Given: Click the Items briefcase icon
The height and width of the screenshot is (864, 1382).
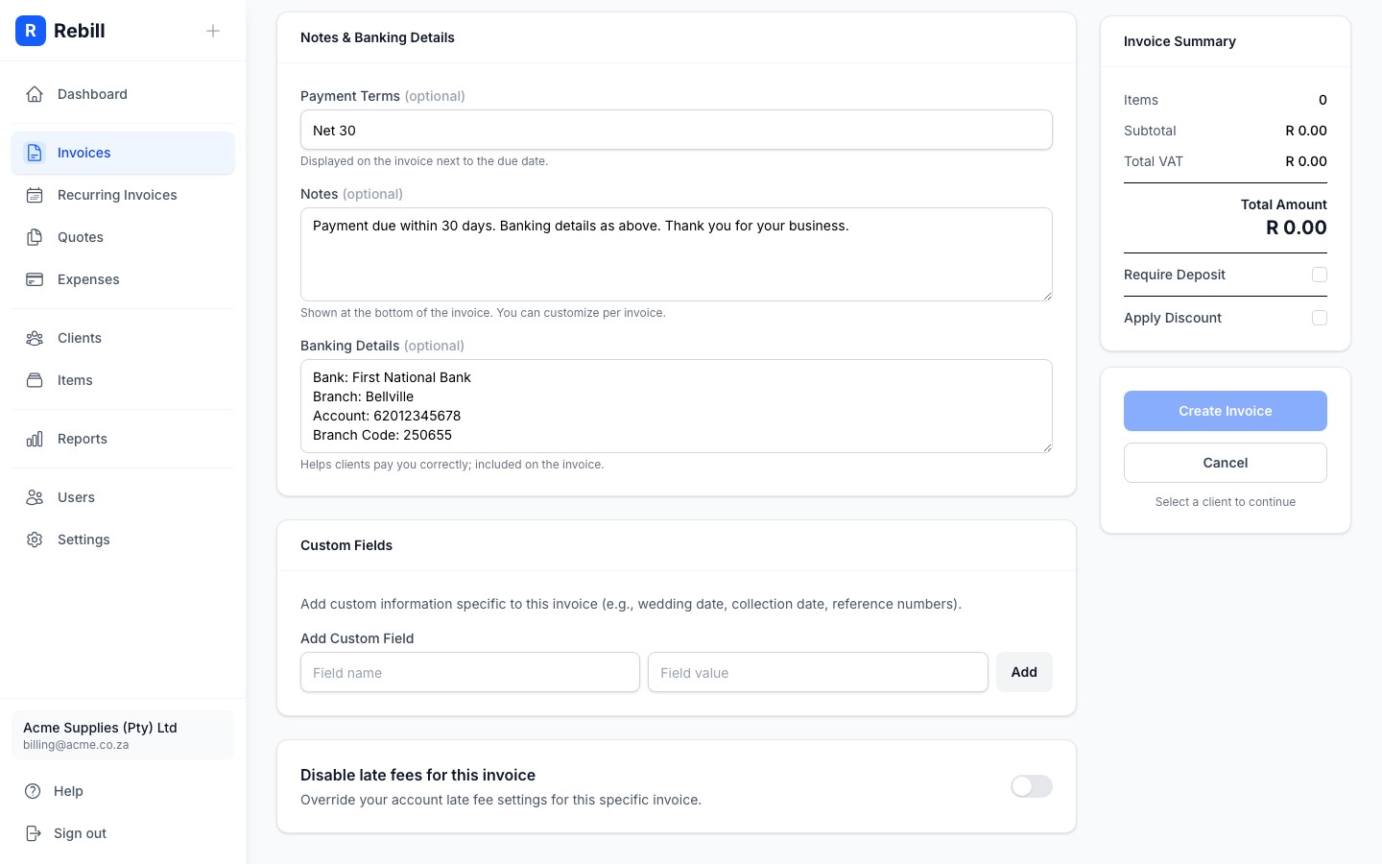Looking at the screenshot, I should [35, 380].
